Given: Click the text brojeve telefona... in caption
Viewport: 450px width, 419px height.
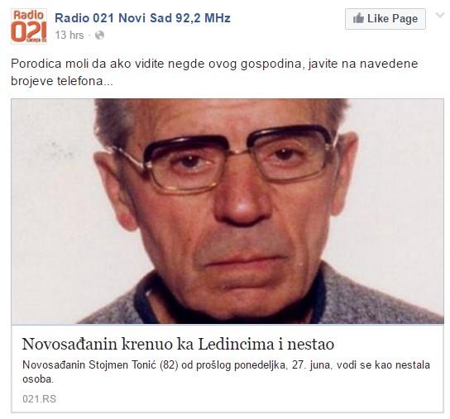Looking at the screenshot, I should [62, 81].
